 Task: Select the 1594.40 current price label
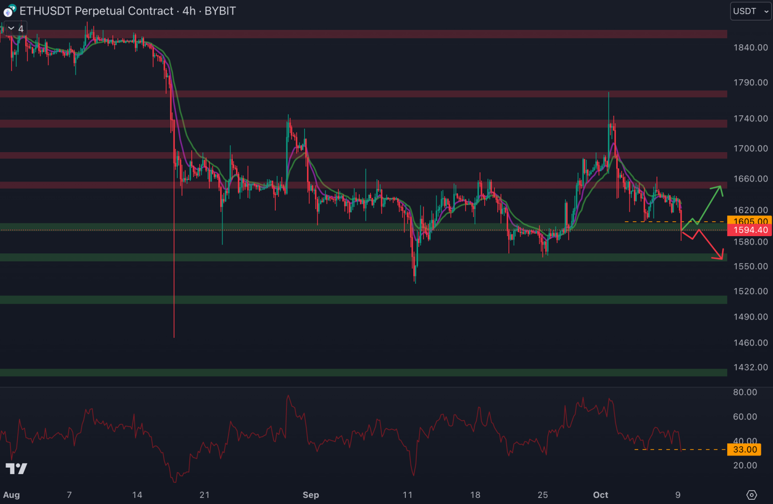point(751,230)
